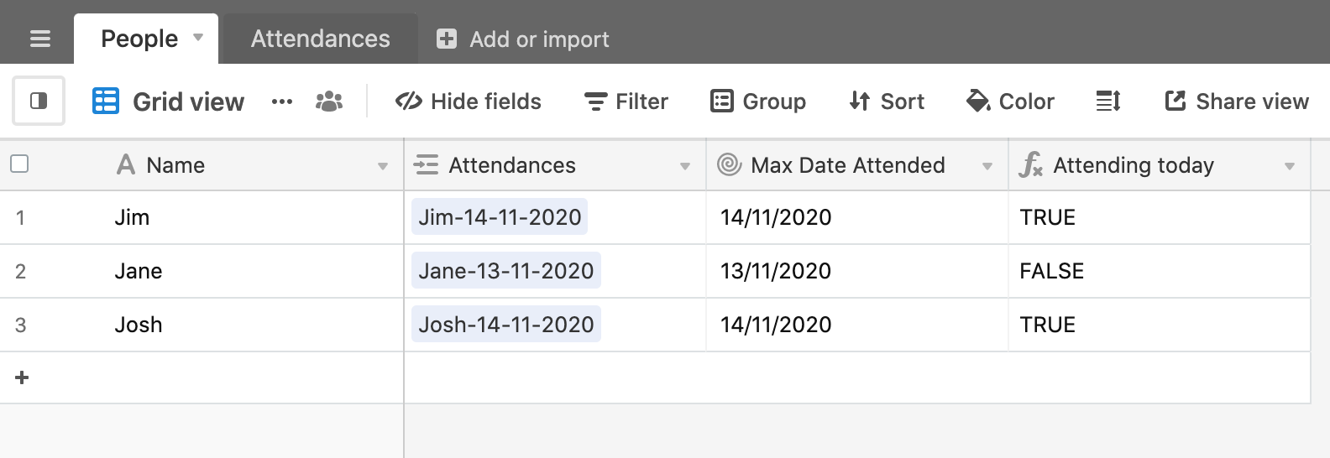Open the Filter options

(626, 101)
